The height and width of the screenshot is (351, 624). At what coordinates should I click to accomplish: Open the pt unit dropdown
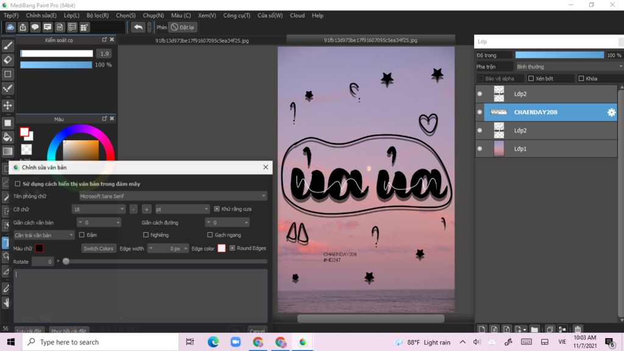pyautogui.click(x=182, y=209)
